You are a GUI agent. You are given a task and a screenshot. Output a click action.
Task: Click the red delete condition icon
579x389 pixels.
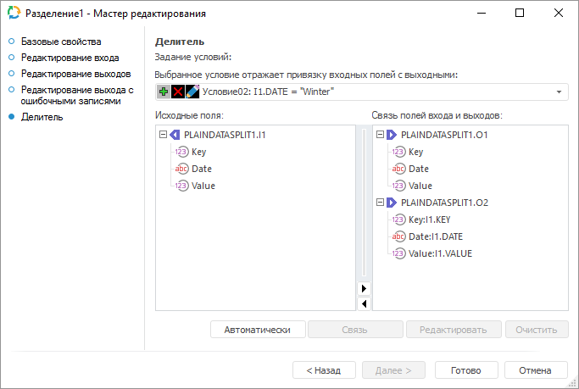pyautogui.click(x=178, y=92)
